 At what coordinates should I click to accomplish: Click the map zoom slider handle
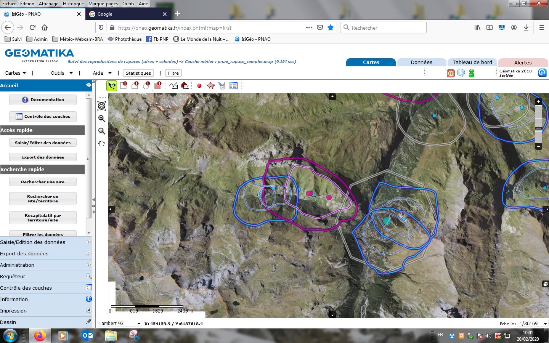click(x=539, y=128)
